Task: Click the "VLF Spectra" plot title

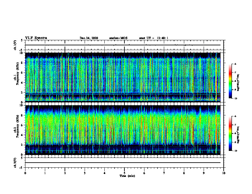Action: pyautogui.click(x=36, y=38)
